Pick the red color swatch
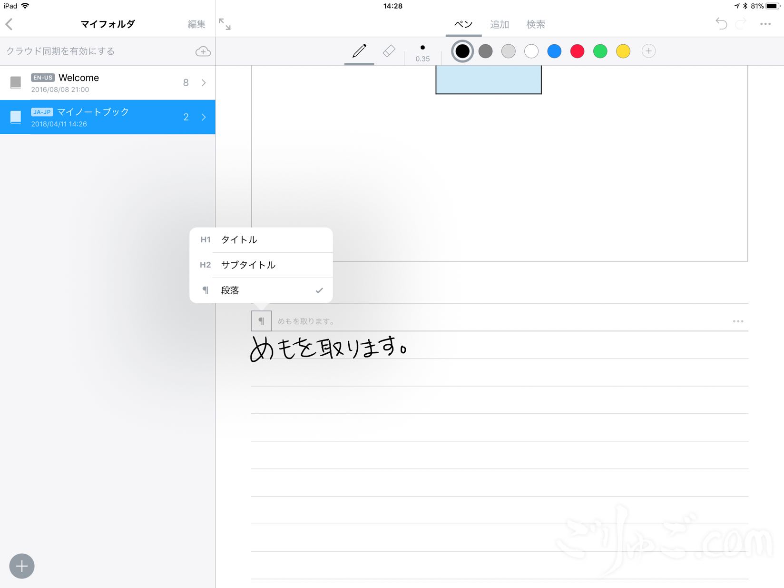The width and height of the screenshot is (784, 588). coord(577,51)
